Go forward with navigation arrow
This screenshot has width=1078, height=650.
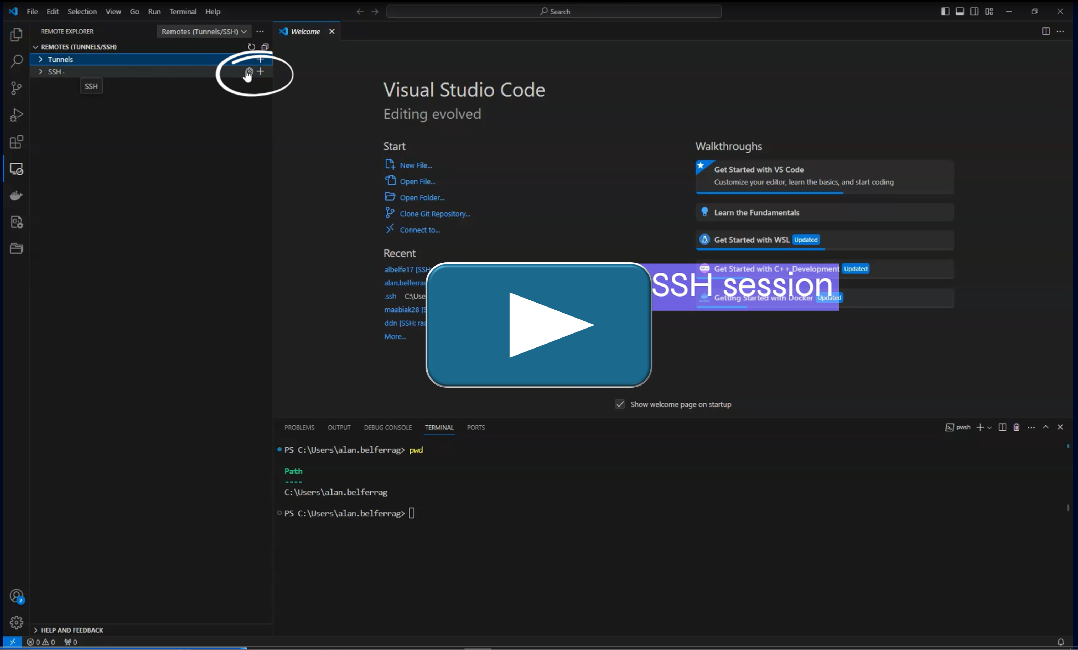tap(375, 11)
